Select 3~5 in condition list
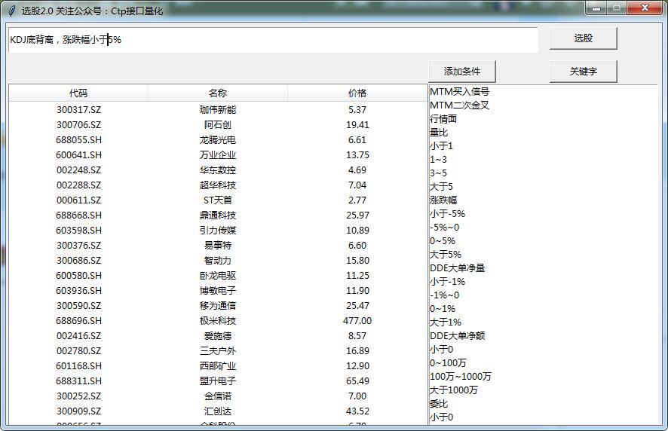The width and height of the screenshot is (668, 431). [x=438, y=173]
